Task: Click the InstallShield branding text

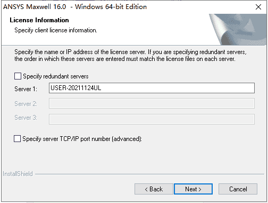Action: tap(18, 174)
